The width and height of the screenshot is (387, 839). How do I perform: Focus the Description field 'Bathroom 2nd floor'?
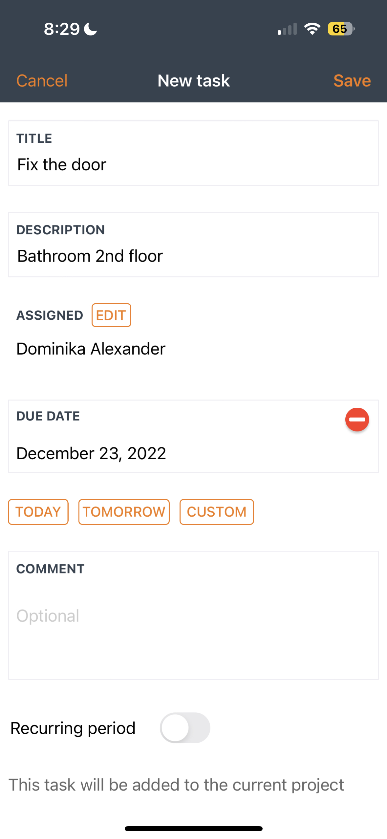[193, 245]
